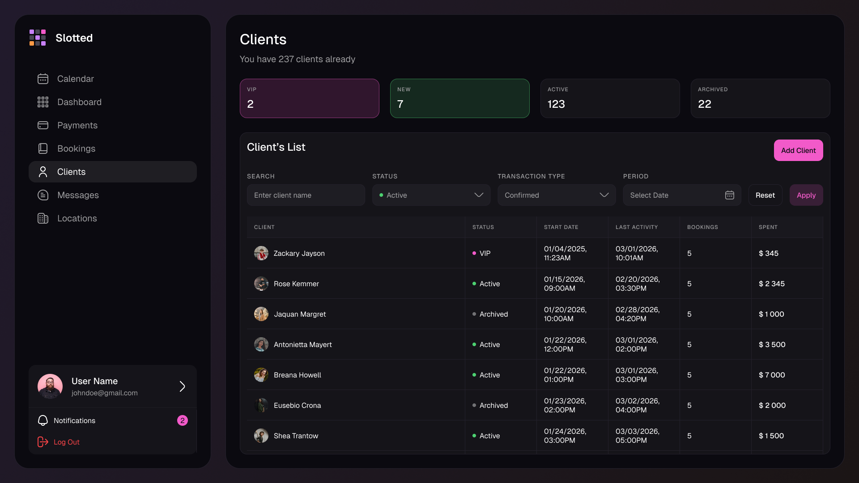Open the Dashboard menu item
Viewport: 859px width, 483px height.
pyautogui.click(x=113, y=102)
